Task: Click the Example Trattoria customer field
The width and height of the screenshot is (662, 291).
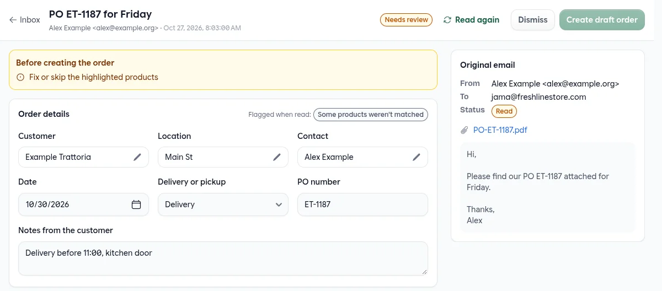Action: (x=83, y=157)
